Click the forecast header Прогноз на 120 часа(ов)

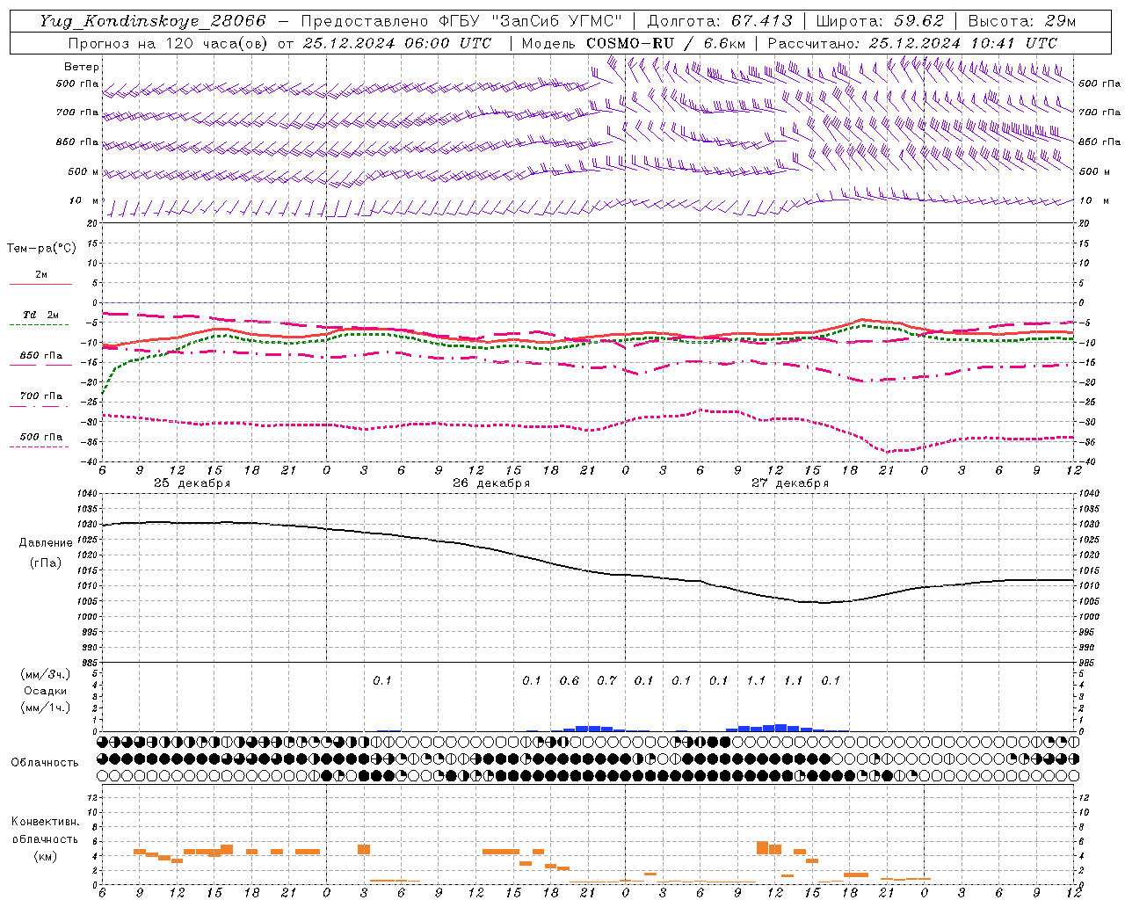point(170,43)
